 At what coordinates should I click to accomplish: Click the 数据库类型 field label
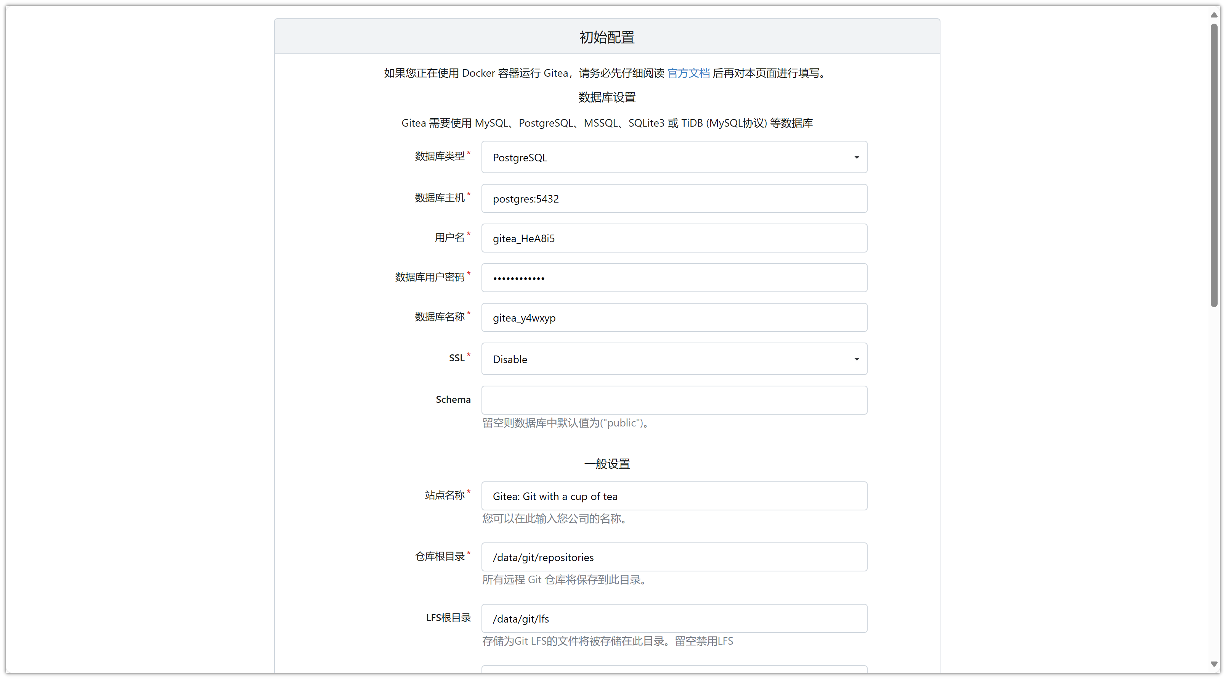tap(439, 156)
